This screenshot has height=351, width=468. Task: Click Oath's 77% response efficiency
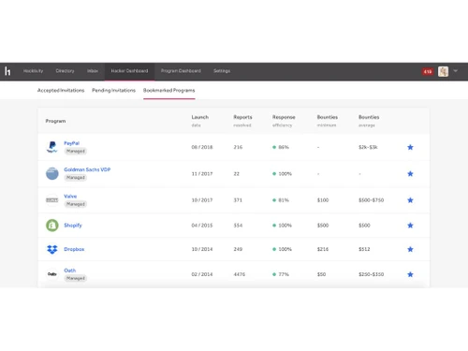(x=281, y=274)
